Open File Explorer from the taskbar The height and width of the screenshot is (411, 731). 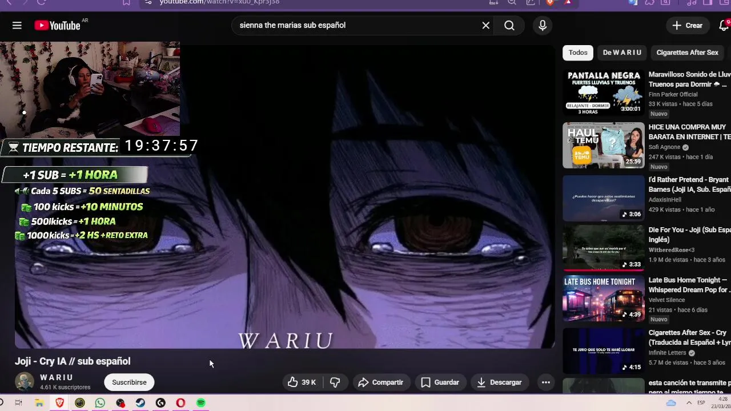point(39,403)
